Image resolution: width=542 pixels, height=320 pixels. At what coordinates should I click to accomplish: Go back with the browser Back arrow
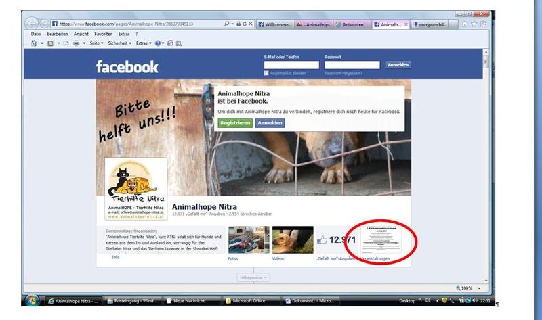[31, 24]
